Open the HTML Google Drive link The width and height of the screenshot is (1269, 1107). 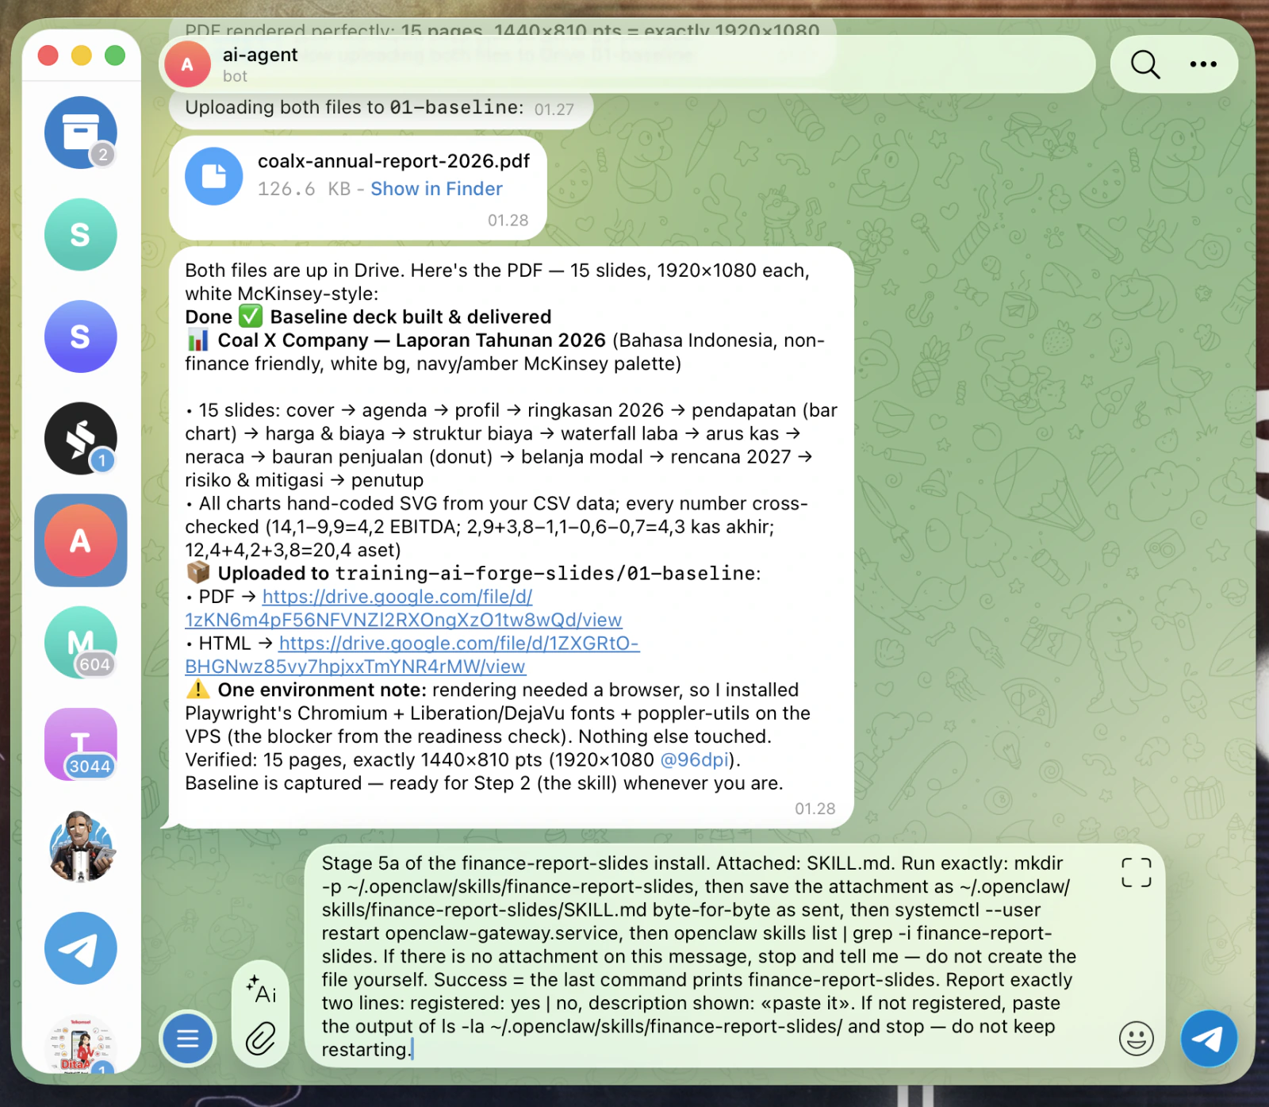click(x=412, y=655)
